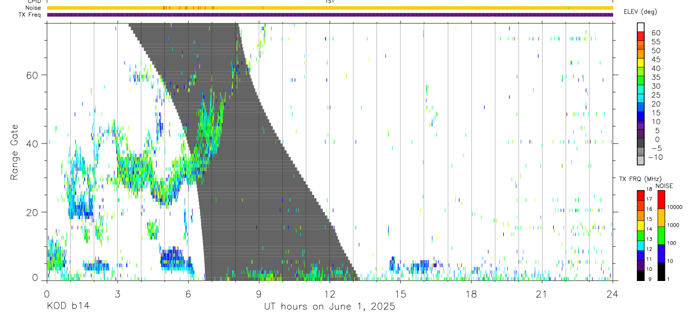Click the 'Noise' row label at top
Viewport: 689px width, 318px height.
coord(33,8)
